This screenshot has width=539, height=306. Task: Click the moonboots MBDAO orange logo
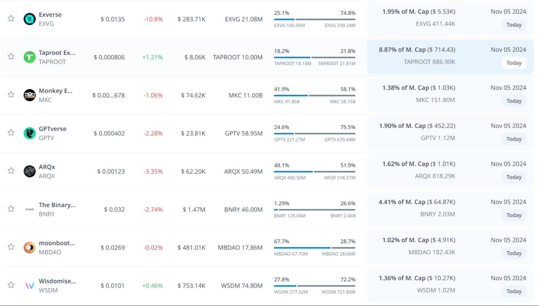pyautogui.click(x=29, y=247)
